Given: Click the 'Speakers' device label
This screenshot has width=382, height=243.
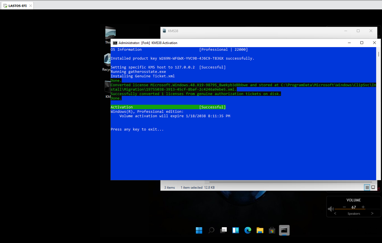Looking at the screenshot, I should coord(354,214).
